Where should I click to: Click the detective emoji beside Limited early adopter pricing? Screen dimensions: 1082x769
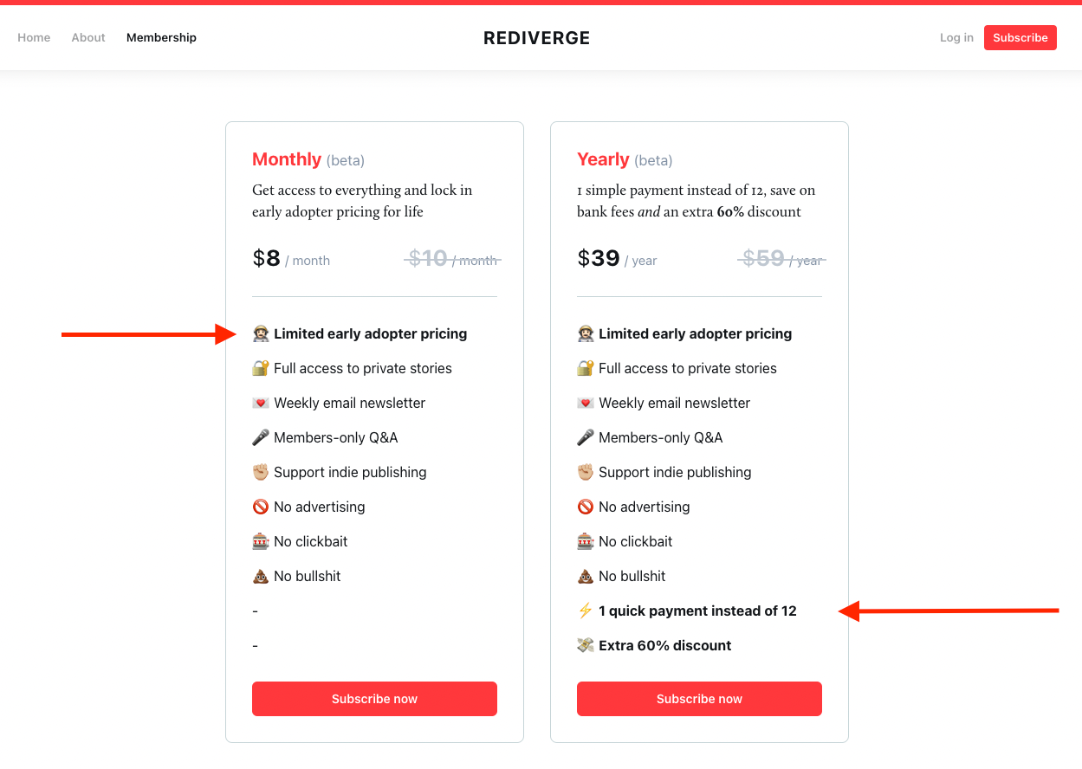(260, 333)
